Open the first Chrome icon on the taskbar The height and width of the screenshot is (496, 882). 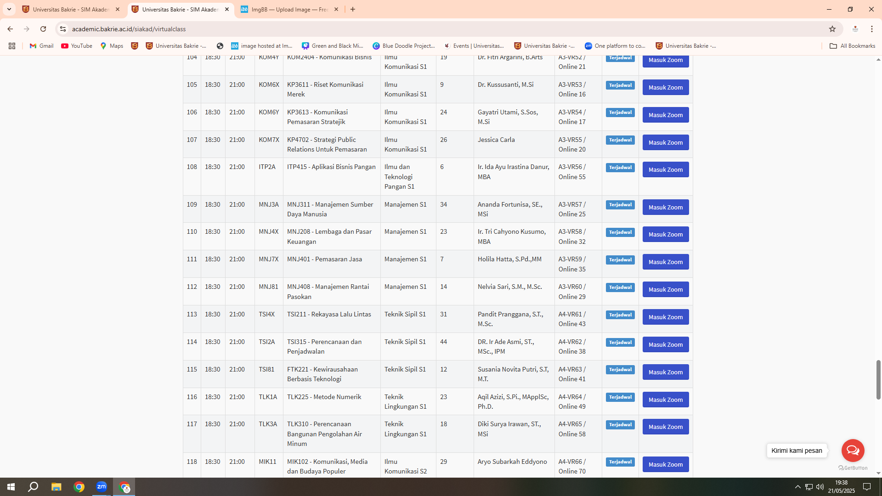(79, 487)
